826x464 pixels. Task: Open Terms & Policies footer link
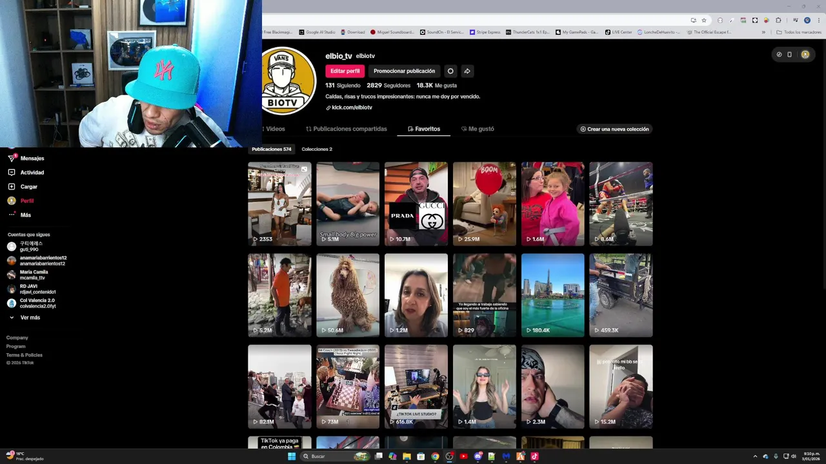coord(25,355)
